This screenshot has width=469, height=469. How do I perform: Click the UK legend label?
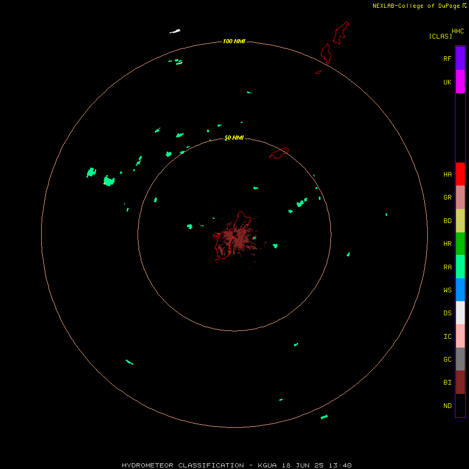point(448,82)
